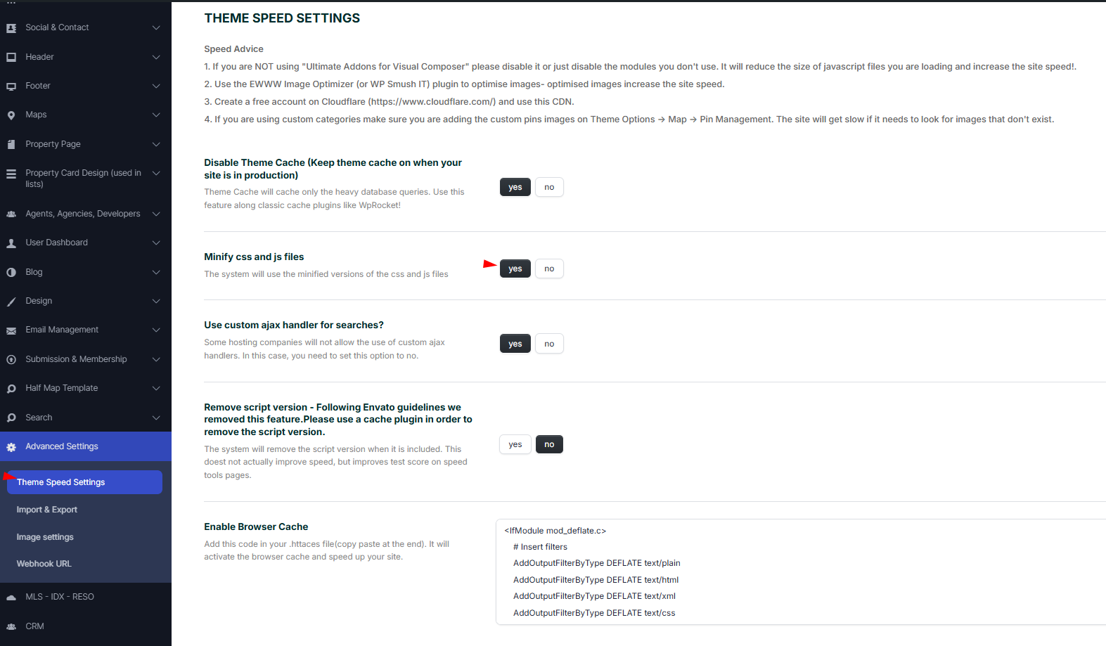This screenshot has width=1106, height=646.
Task: Set Minify css and js files to no
Action: point(549,269)
